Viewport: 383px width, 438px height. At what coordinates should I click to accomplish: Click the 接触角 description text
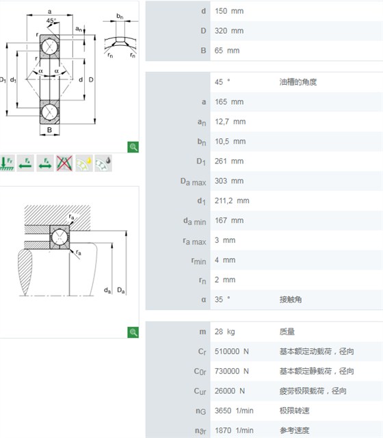[x=290, y=300]
